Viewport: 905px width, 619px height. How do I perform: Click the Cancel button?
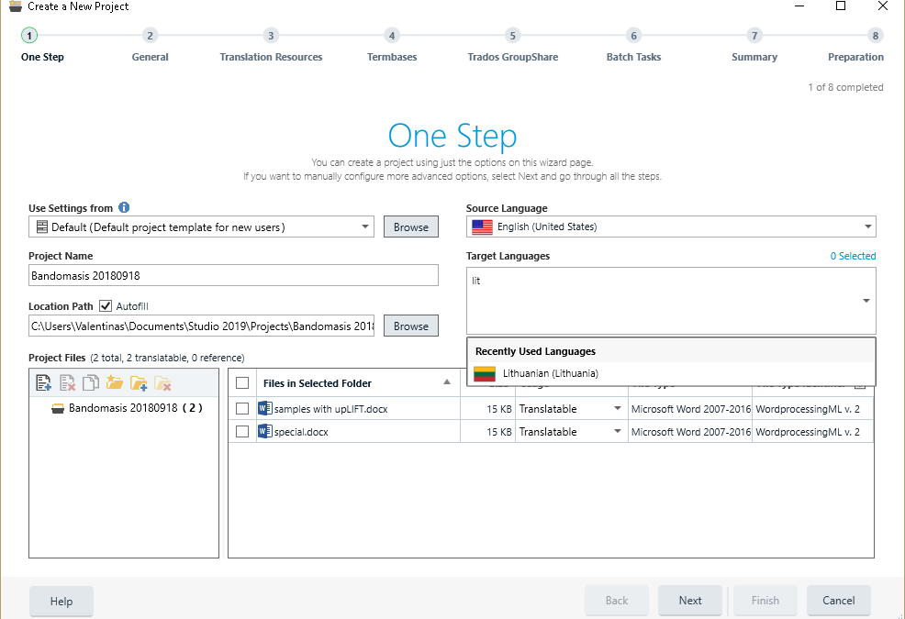[839, 601]
